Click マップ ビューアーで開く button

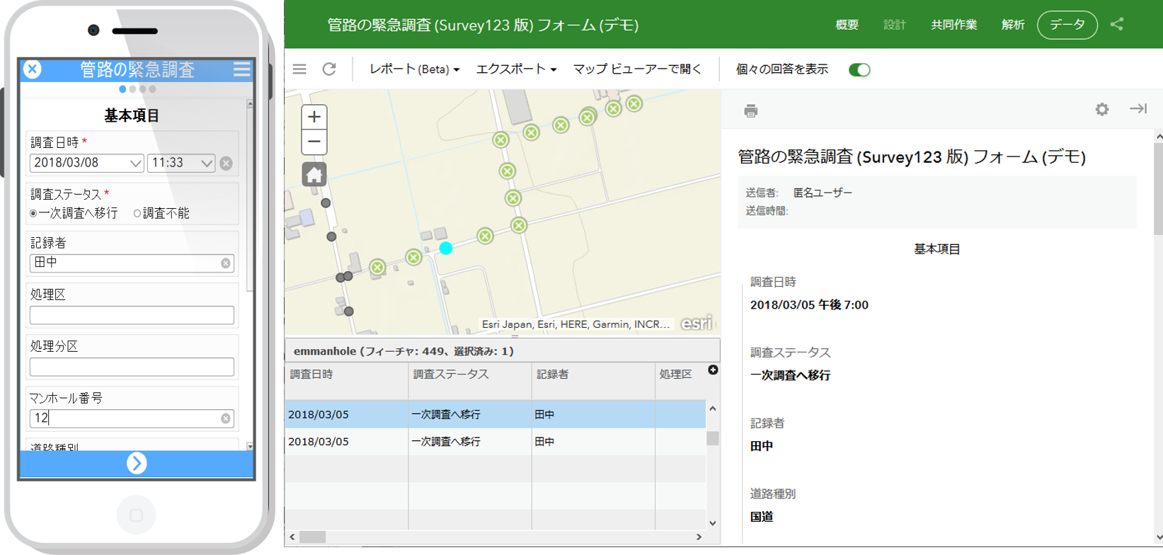637,69
